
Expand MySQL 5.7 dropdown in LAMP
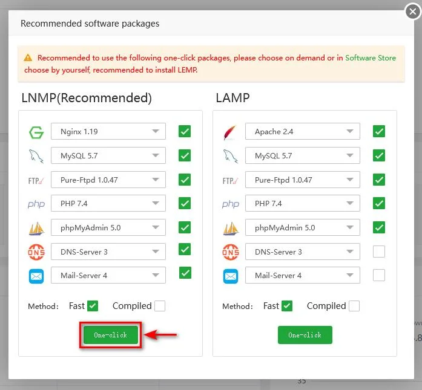pyautogui.click(x=303, y=155)
